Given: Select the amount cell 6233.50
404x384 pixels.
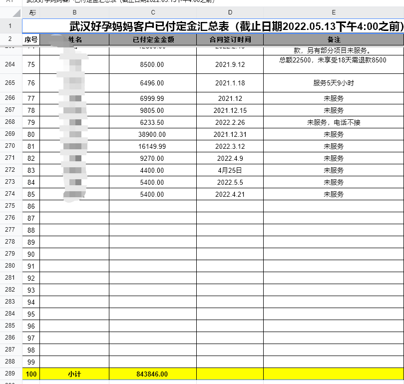Looking at the screenshot, I should [x=153, y=122].
